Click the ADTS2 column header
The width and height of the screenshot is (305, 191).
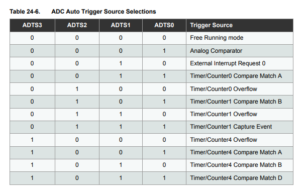77,25
